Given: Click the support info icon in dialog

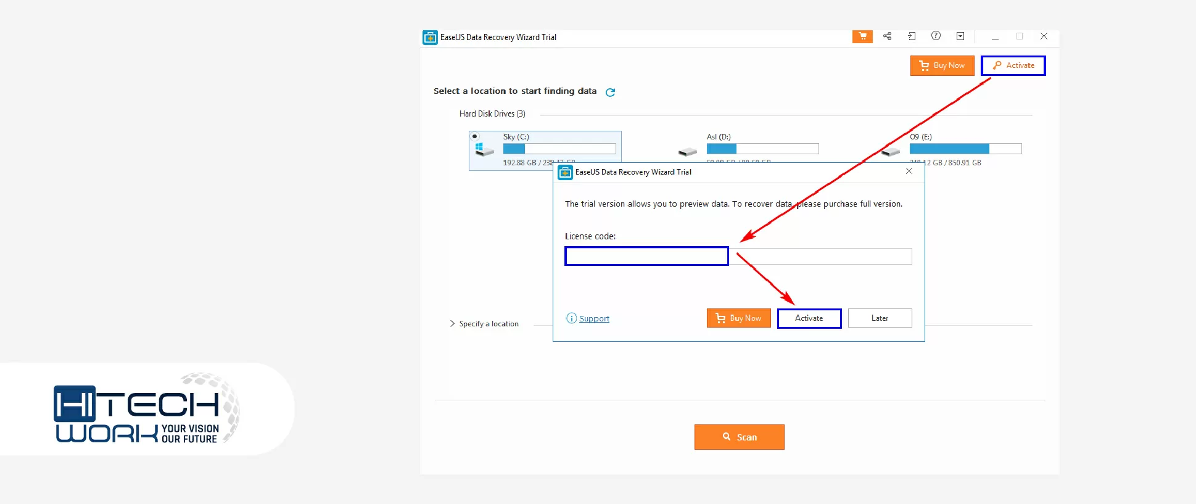Looking at the screenshot, I should pos(571,318).
